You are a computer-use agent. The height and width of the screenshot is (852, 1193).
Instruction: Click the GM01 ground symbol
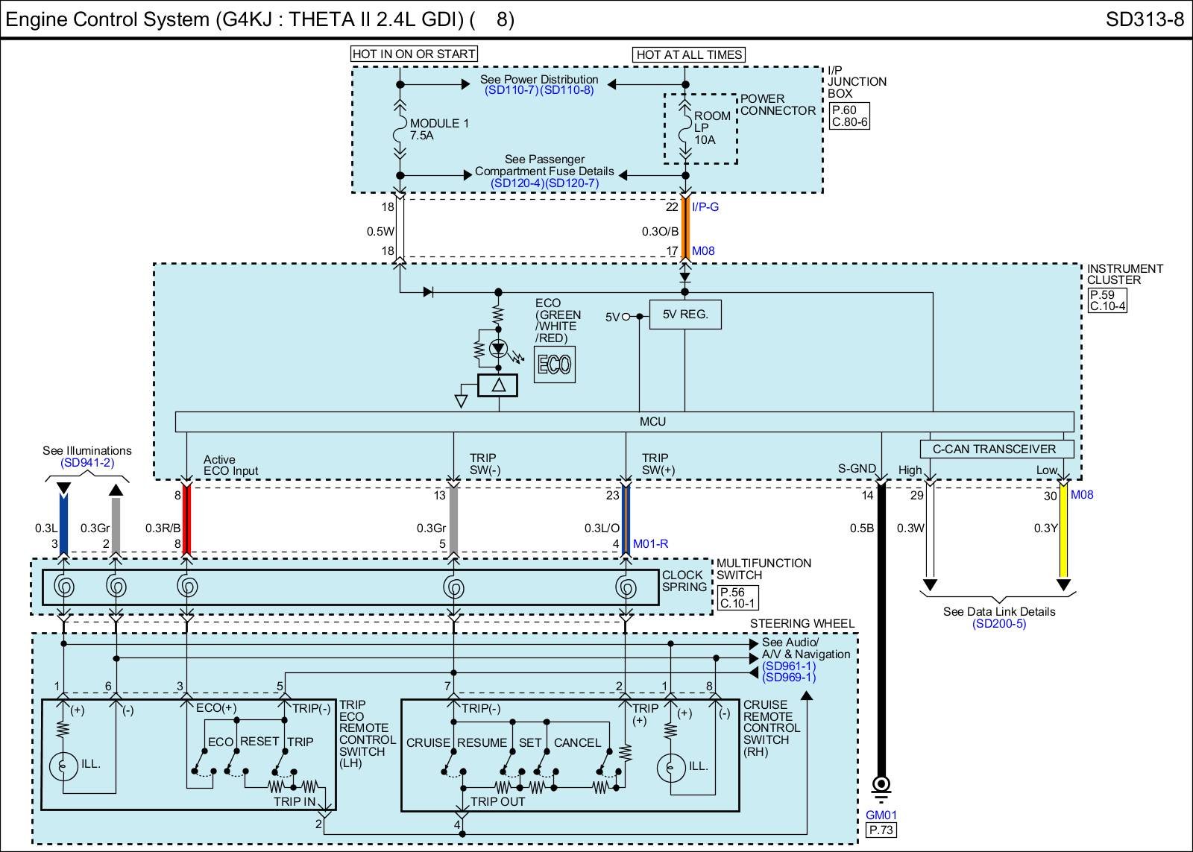pos(881,785)
